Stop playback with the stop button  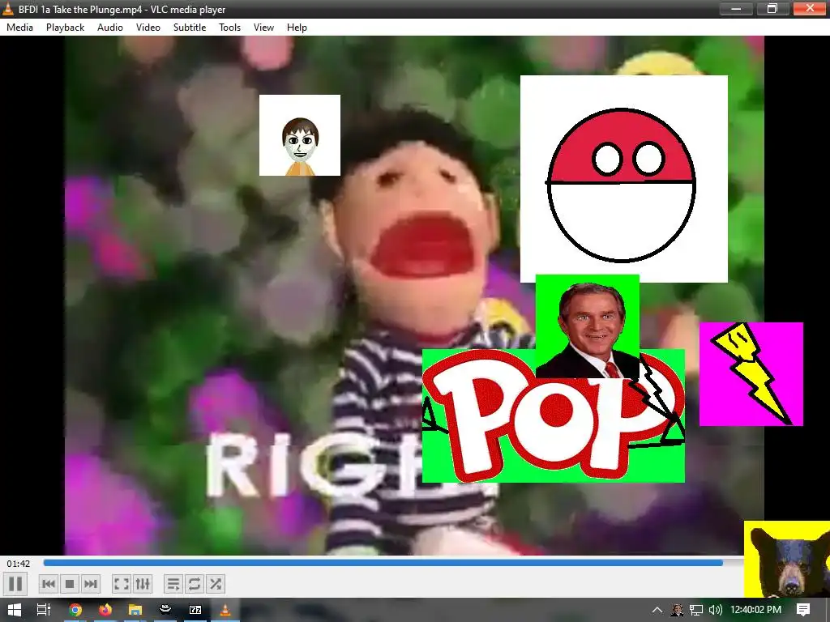70,584
